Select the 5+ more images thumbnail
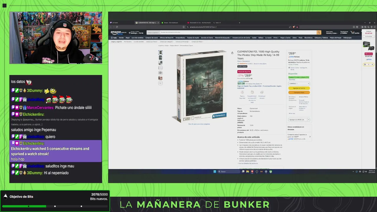Image resolution: width=377 pixels, height=212 pixels. 160,83
